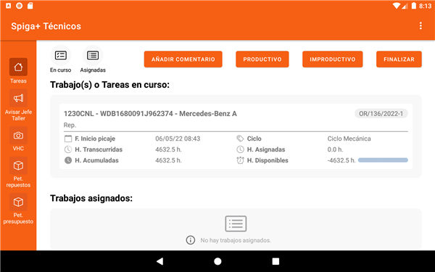The width and height of the screenshot is (435, 272).
Task: Tap the list icon in Trabajos asignados
Action: 236,223
